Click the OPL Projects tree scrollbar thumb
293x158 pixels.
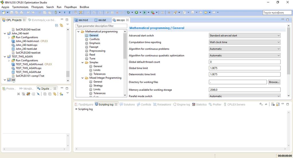click(68, 74)
